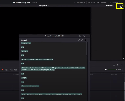Click the 00:00:00:00 timecode field

(109, 6)
